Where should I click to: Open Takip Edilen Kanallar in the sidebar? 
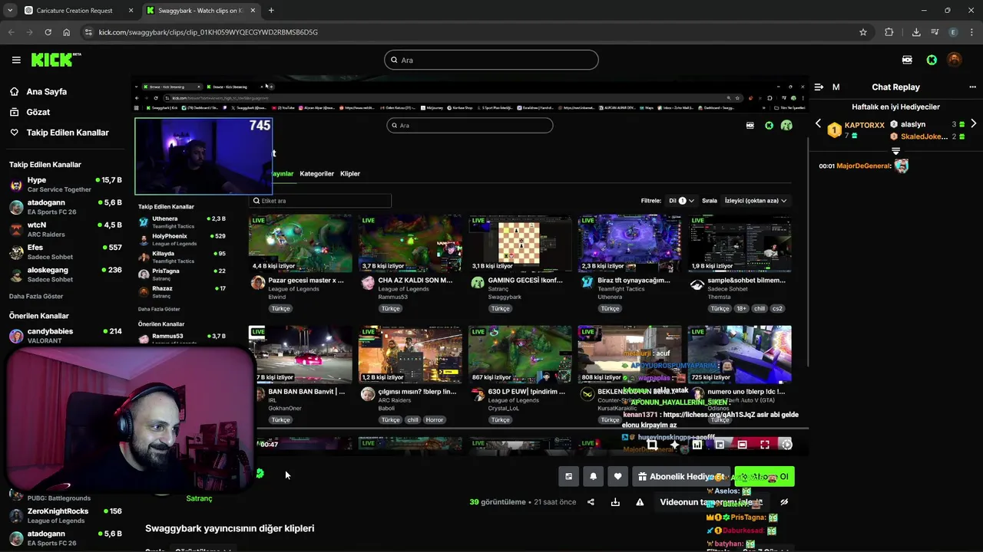click(x=68, y=133)
